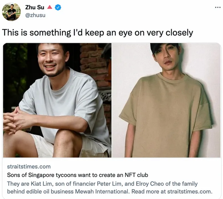
Task: Open the three-dot more options menu
Action: tap(218, 7)
